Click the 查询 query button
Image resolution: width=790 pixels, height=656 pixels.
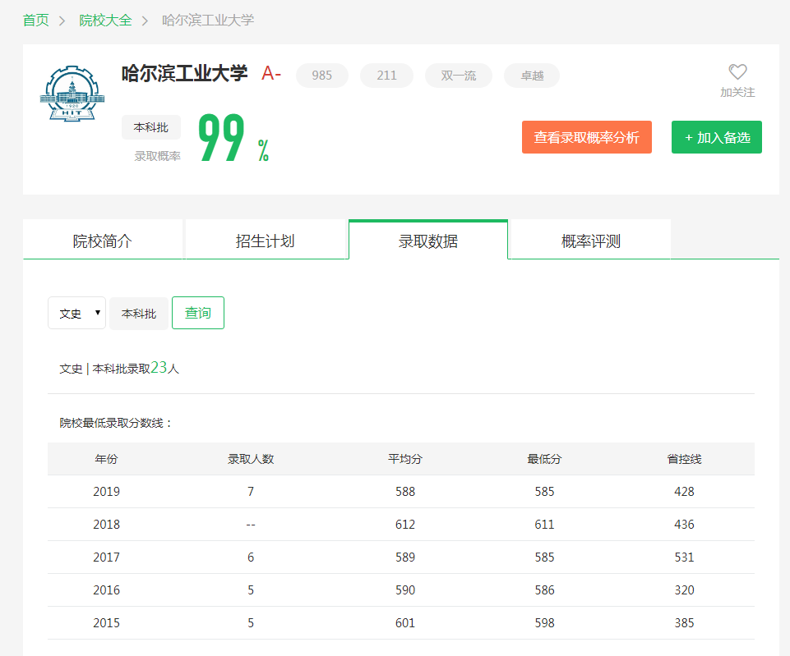coord(198,313)
